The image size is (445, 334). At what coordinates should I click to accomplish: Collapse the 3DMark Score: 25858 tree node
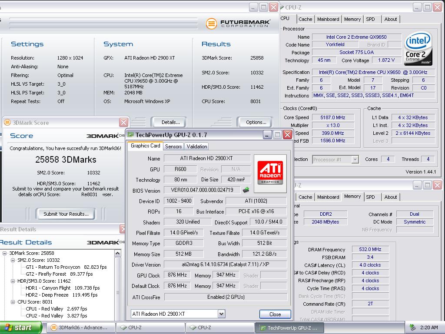click(x=4, y=253)
